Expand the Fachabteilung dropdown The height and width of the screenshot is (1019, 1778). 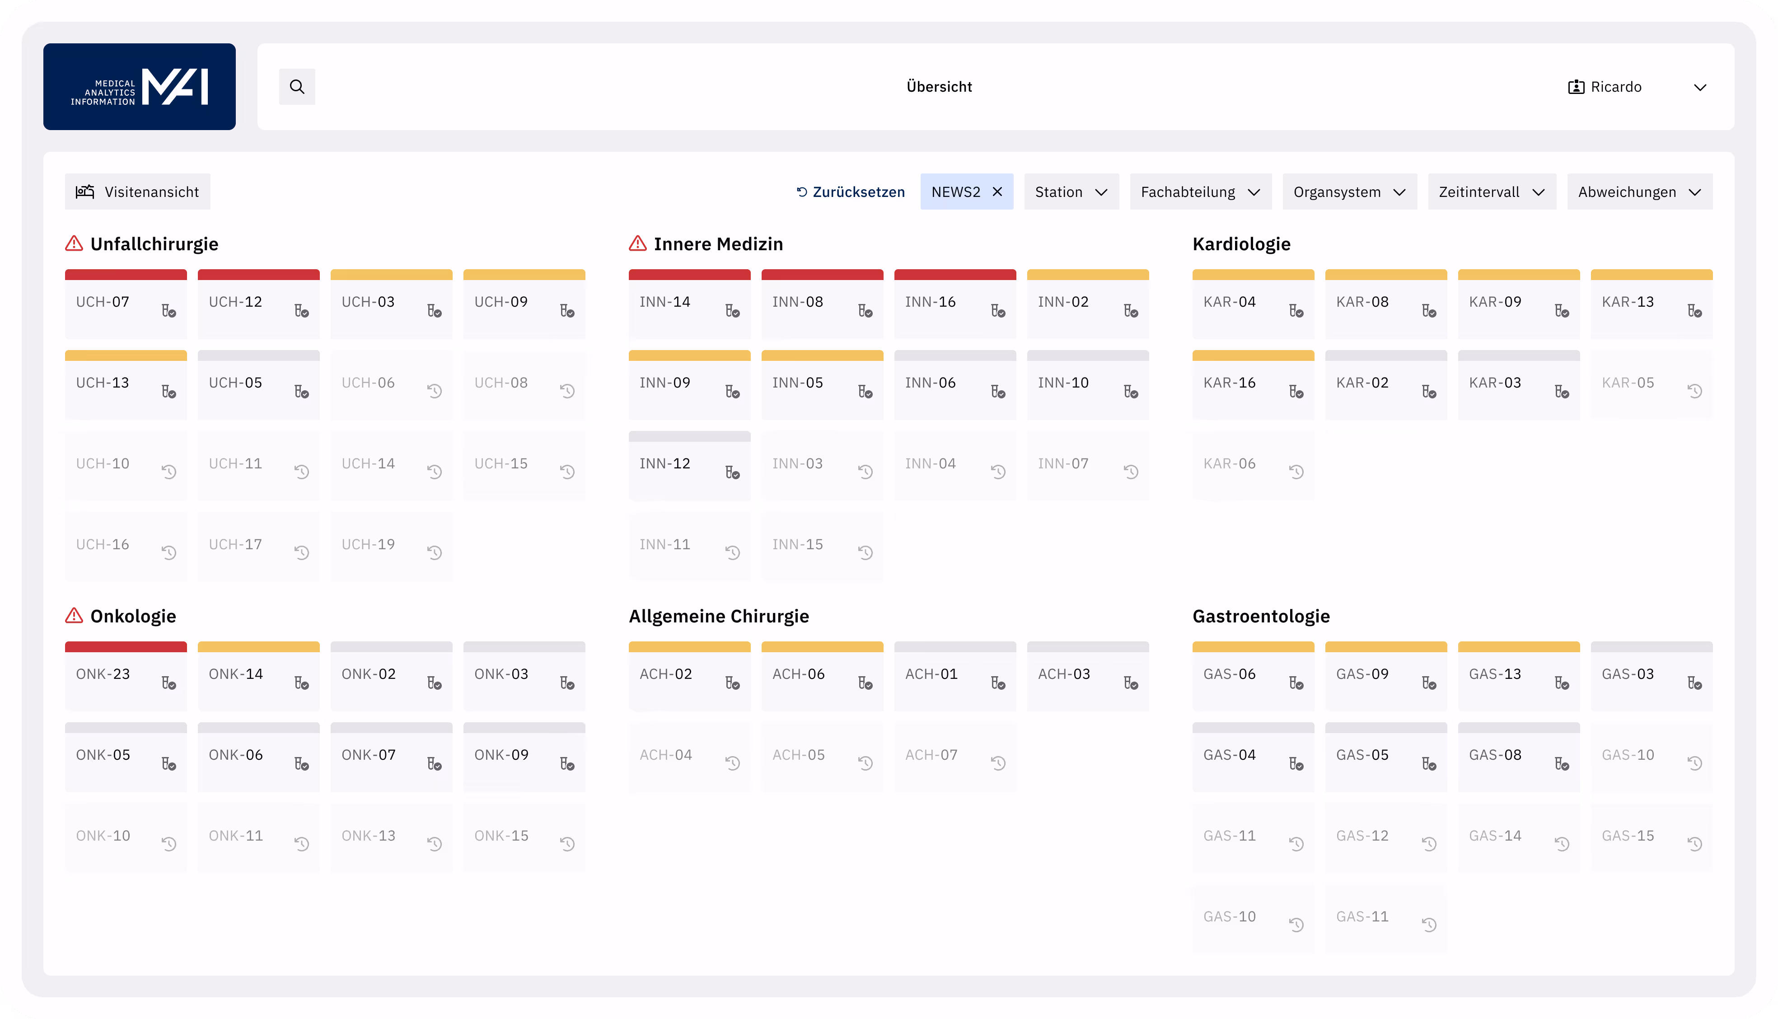(1200, 192)
